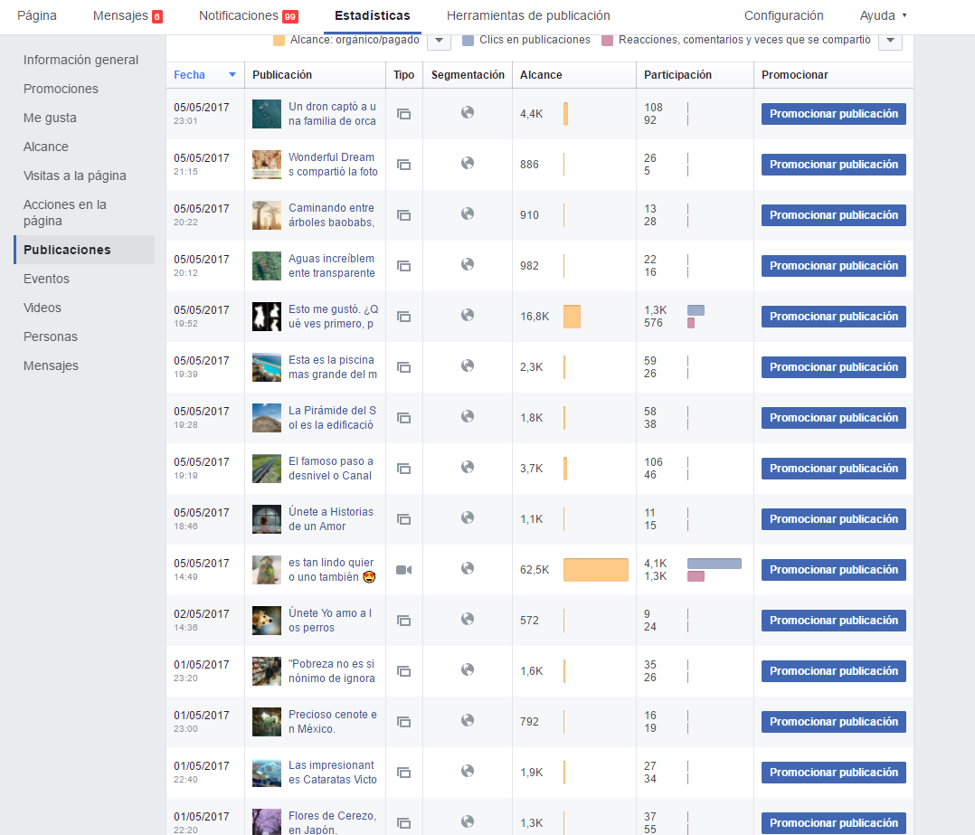Open Promociones in the sidebar
The width and height of the screenshot is (975, 835).
click(61, 89)
